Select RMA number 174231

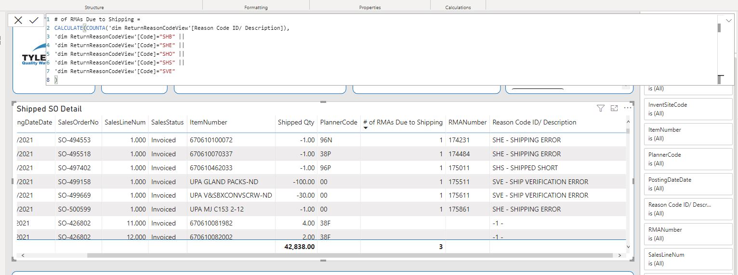coord(459,140)
